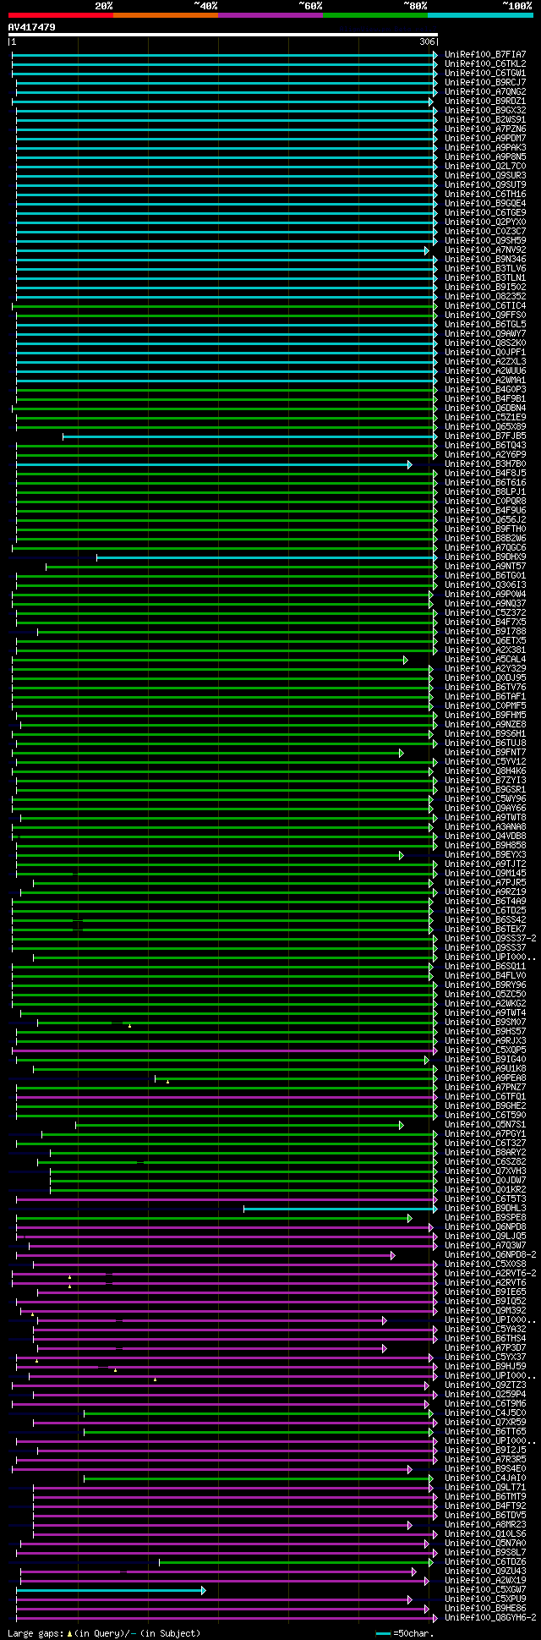The height and width of the screenshot is (1640, 541).
Task: Open hit UniRef100_B9RDZ1
Action: pos(485,101)
